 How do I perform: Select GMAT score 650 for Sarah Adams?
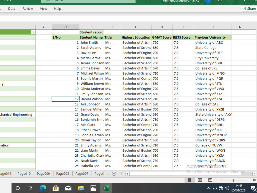pos(162,48)
